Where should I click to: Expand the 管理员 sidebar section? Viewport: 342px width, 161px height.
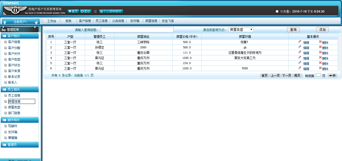[x=20, y=145]
